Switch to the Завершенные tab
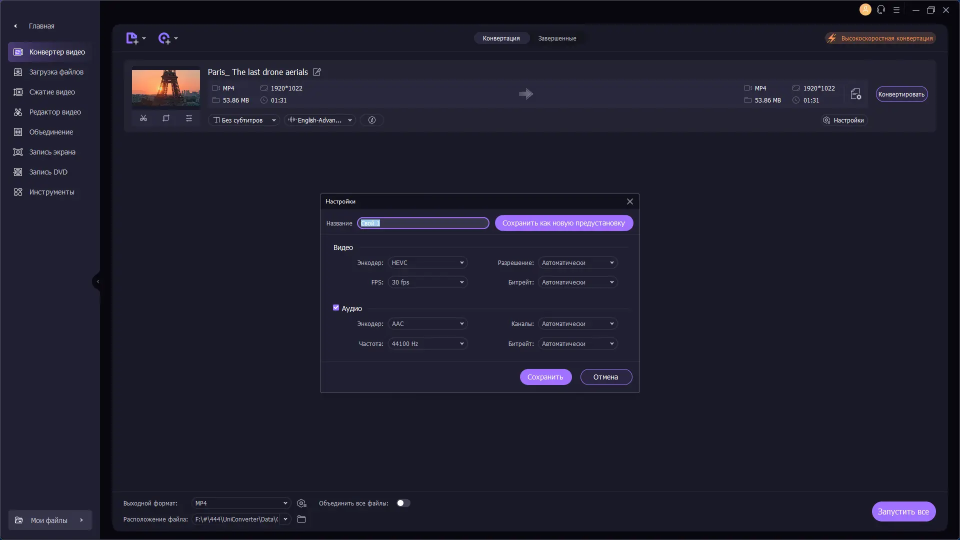Image resolution: width=960 pixels, height=540 pixels. coord(557,38)
